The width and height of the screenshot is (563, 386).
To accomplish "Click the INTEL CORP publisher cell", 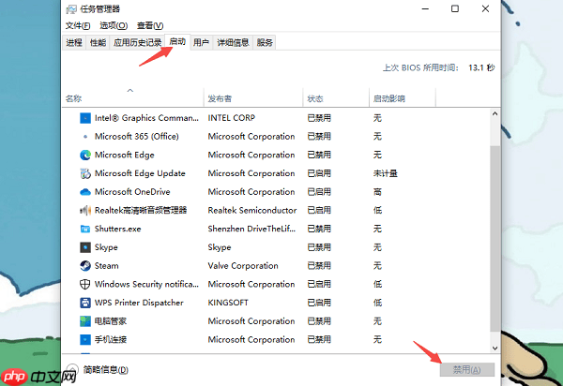I will pyautogui.click(x=231, y=118).
